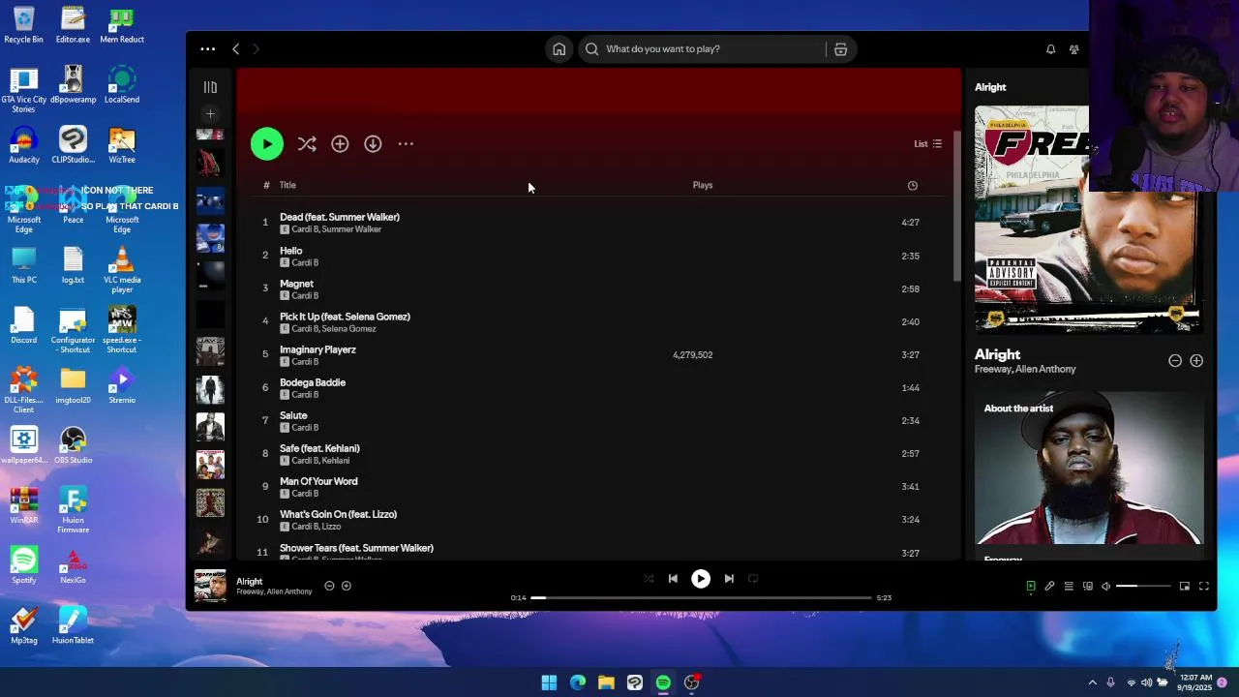Viewport: 1239px width, 697px height.
Task: Open the miniplayer icon
Action: tap(1185, 586)
